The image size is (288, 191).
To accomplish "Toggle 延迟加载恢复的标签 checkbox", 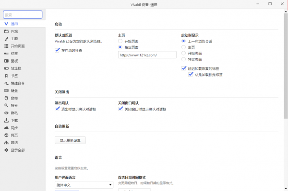I will tap(184, 68).
